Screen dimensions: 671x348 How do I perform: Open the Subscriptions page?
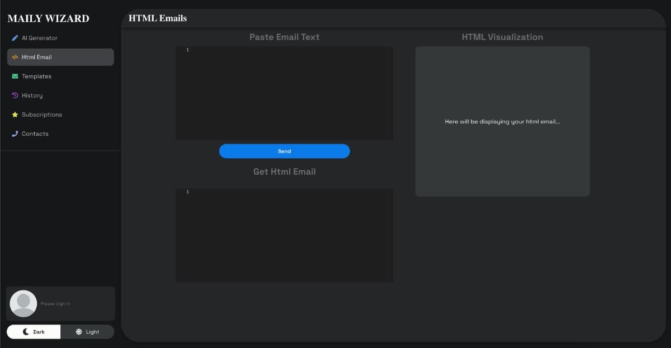coord(60,115)
